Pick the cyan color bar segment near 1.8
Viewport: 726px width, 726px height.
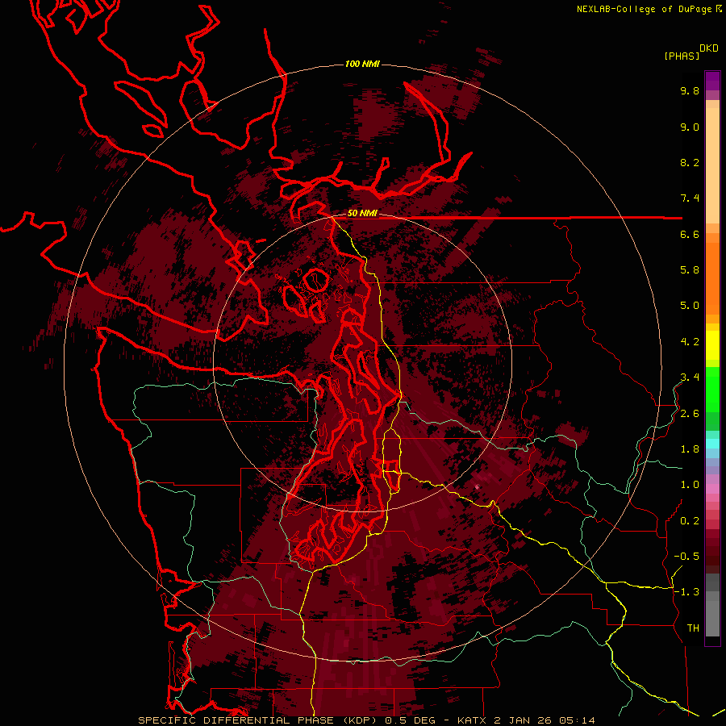pyautogui.click(x=712, y=444)
